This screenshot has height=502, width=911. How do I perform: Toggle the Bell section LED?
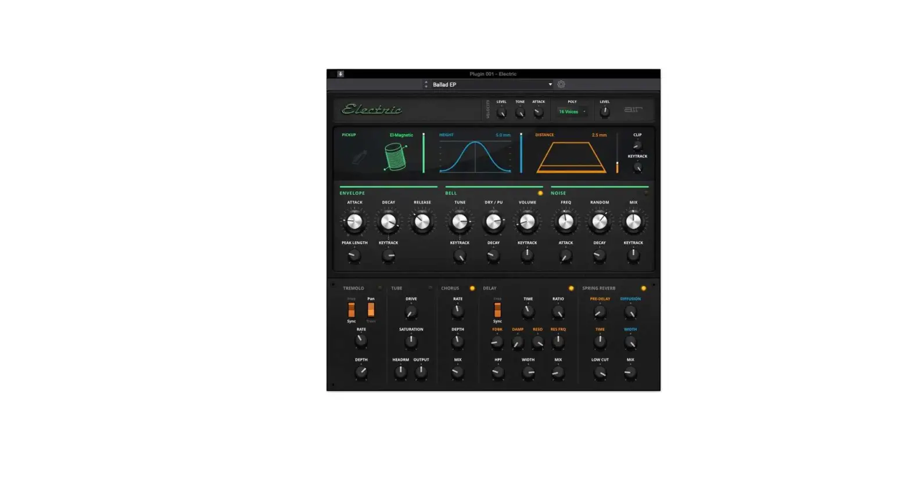tap(540, 193)
